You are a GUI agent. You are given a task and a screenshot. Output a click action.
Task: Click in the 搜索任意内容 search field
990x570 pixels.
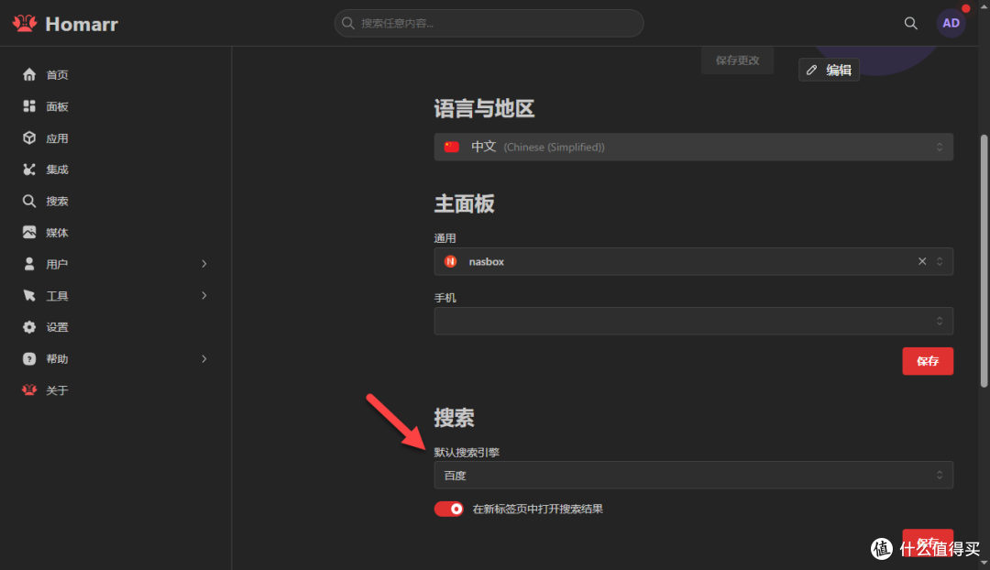pos(489,23)
